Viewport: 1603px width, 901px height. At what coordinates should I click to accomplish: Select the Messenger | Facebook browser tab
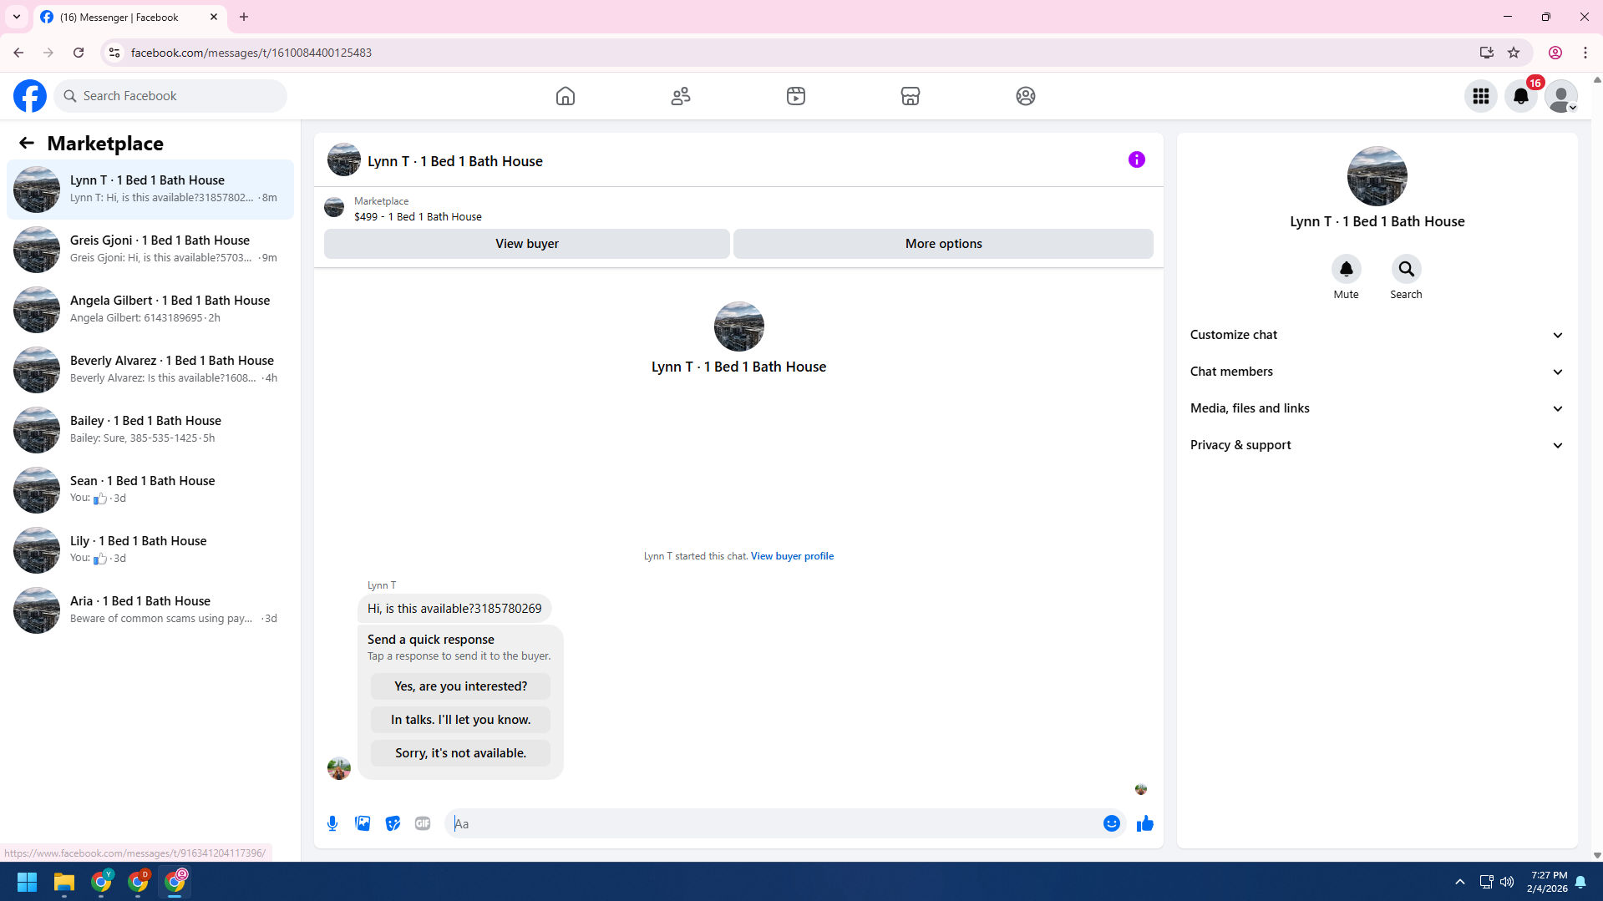[129, 17]
